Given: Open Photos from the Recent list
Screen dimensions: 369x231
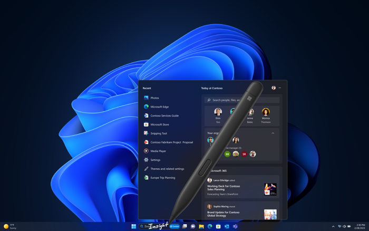Looking at the screenshot, I should (x=151, y=98).
